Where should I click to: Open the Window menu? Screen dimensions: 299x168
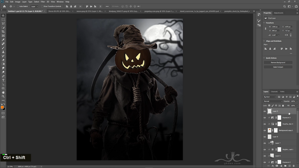coord(60,2)
